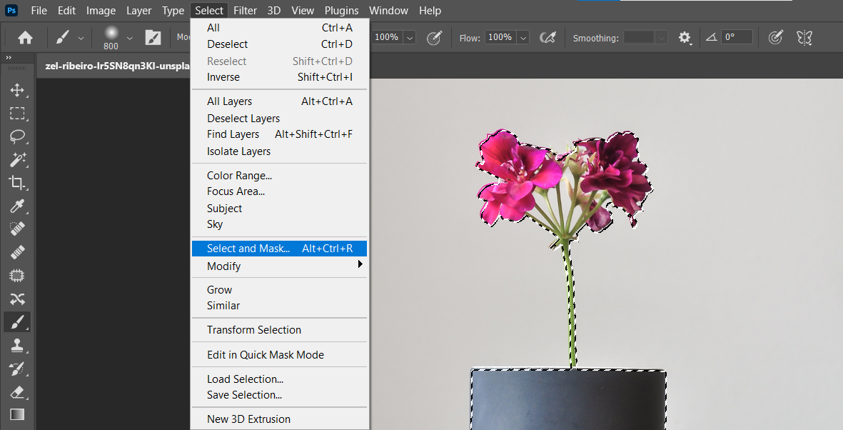Pick the Lasso tool
This screenshot has height=430, width=843.
point(17,136)
